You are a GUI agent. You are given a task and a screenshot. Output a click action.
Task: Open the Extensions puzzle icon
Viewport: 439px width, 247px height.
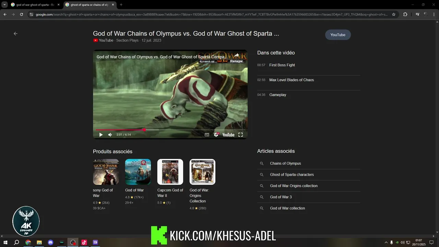[405, 14]
